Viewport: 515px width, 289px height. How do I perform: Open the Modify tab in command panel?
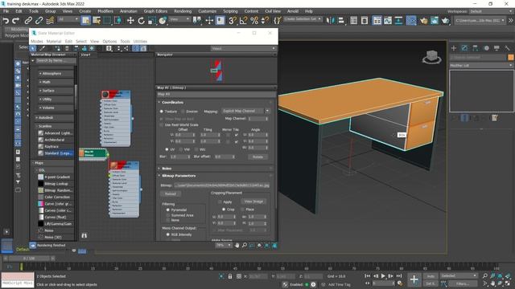click(x=464, y=48)
